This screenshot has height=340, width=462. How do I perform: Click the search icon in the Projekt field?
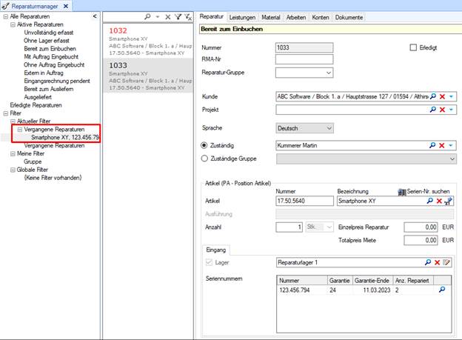click(x=433, y=110)
